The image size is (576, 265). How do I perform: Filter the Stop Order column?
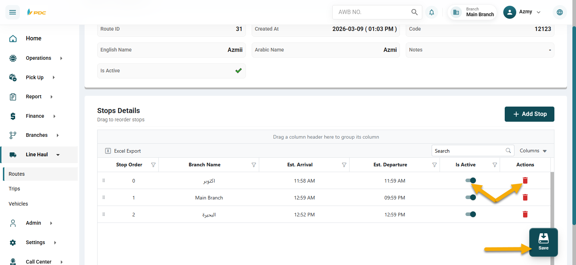[153, 165]
